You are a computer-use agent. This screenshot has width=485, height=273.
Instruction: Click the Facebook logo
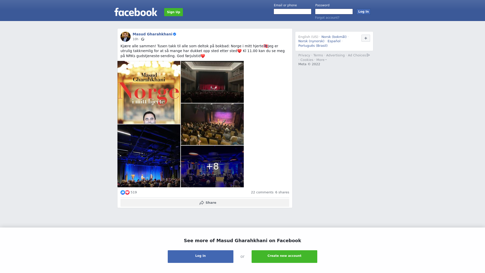(x=136, y=12)
